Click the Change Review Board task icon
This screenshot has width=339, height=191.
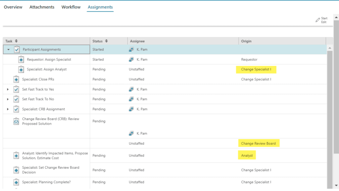pyautogui.click(x=16, y=121)
